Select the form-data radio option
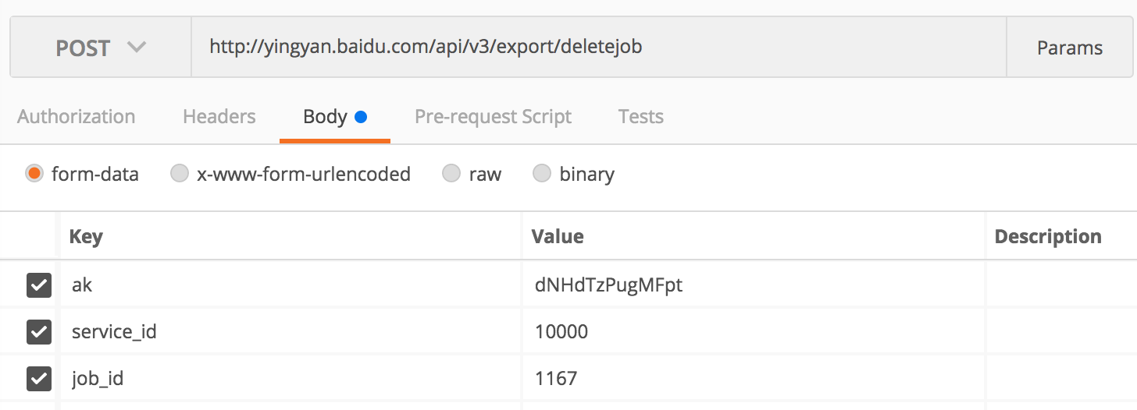 tap(34, 174)
